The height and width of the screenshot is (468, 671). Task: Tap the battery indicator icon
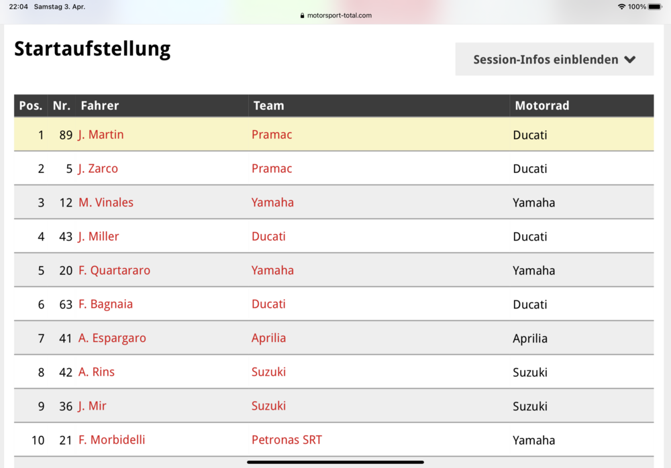click(x=655, y=7)
